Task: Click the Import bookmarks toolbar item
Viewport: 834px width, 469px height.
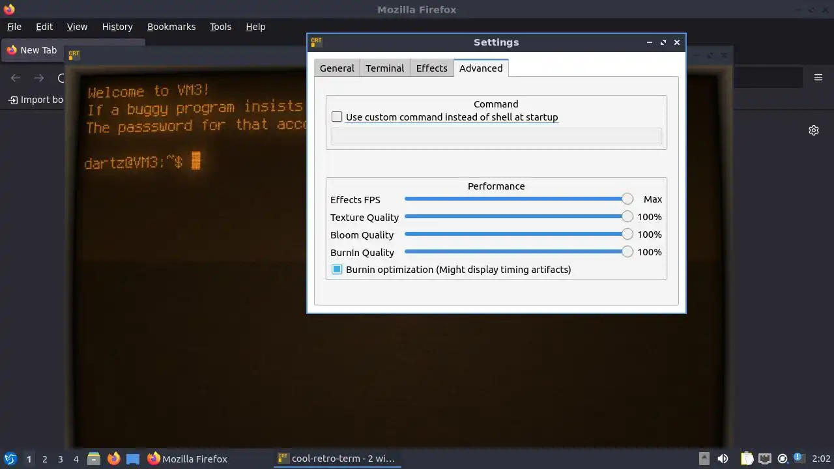Action: 36,100
